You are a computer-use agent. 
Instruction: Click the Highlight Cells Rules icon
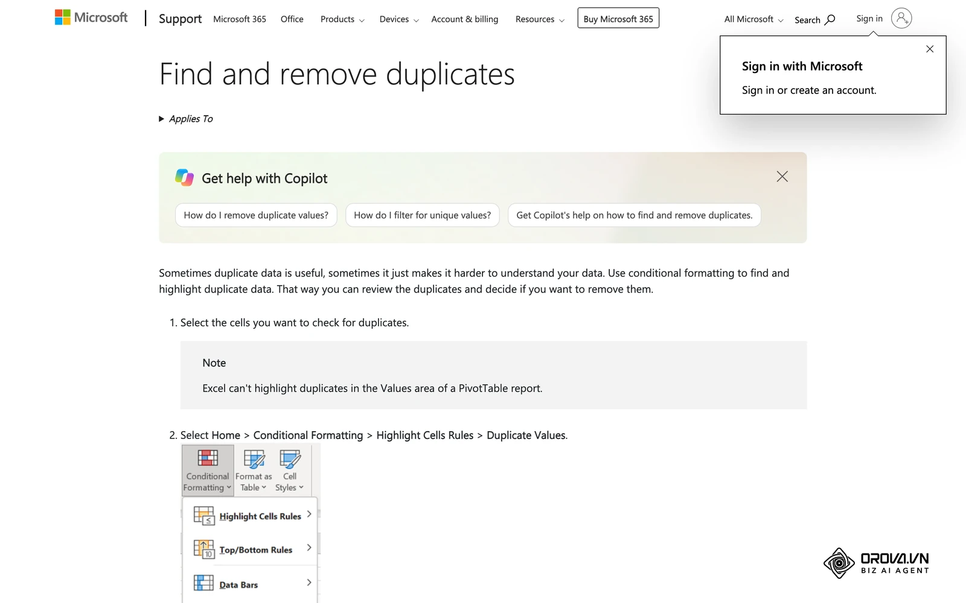(204, 516)
